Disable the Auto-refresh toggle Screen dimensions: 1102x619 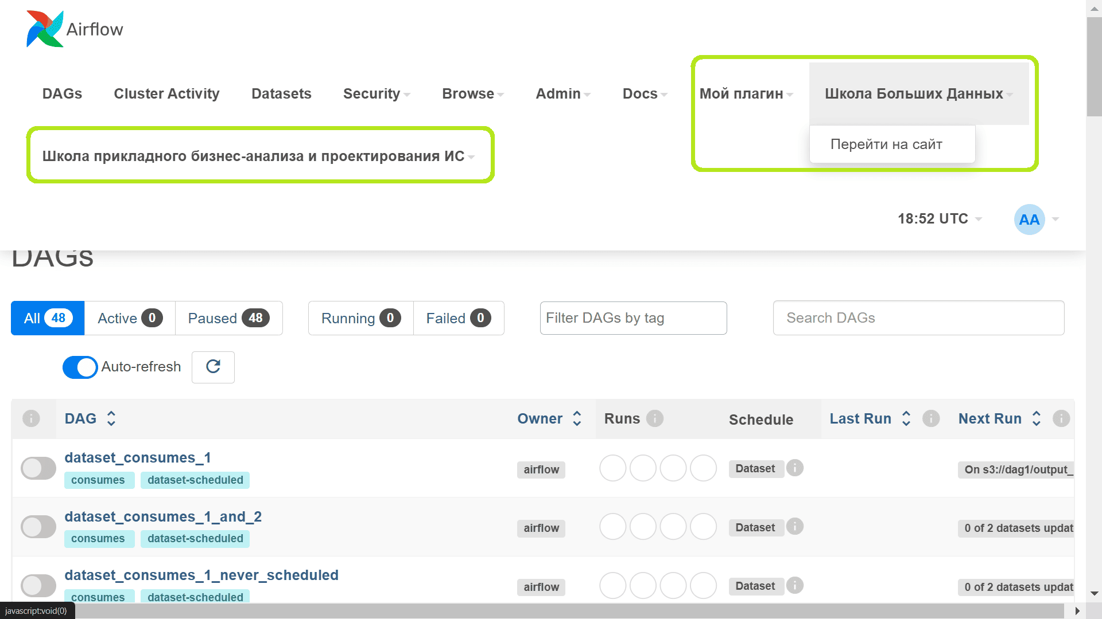click(80, 367)
